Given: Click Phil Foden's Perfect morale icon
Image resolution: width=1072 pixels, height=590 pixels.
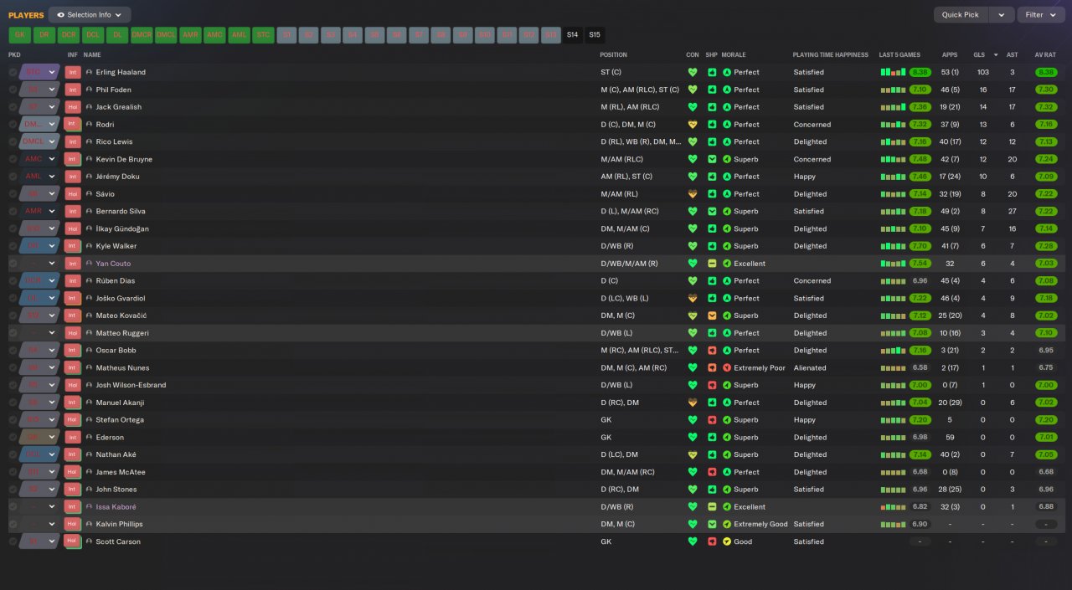Looking at the screenshot, I should pyautogui.click(x=727, y=90).
